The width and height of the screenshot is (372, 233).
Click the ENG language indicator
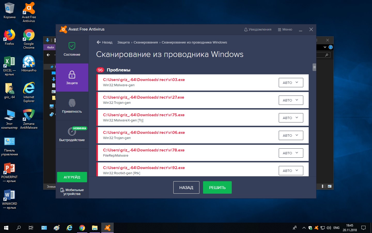click(336, 228)
